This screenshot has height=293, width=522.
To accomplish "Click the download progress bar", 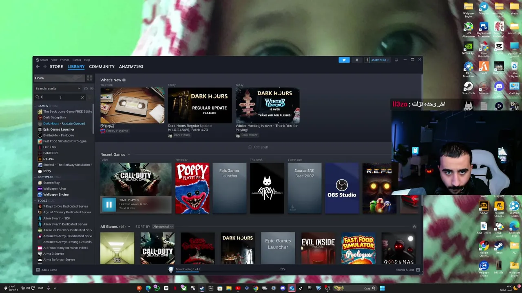I will click(230, 271).
